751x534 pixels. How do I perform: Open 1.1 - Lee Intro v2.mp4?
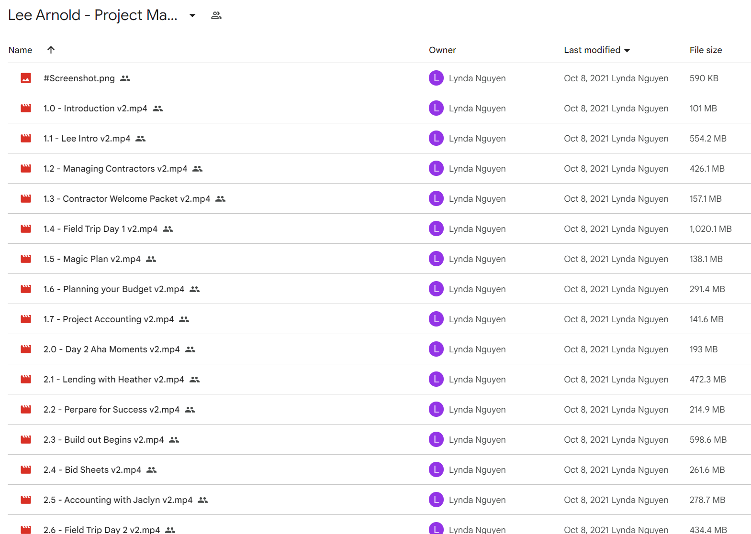pyautogui.click(x=87, y=138)
